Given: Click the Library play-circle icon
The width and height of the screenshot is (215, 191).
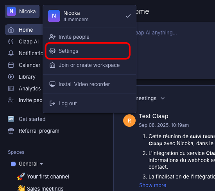Looking at the screenshot, I should [x=11, y=77].
